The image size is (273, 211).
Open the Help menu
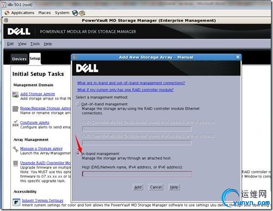pos(48,44)
